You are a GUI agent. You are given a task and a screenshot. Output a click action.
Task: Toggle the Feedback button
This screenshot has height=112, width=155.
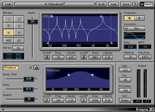tap(11, 68)
